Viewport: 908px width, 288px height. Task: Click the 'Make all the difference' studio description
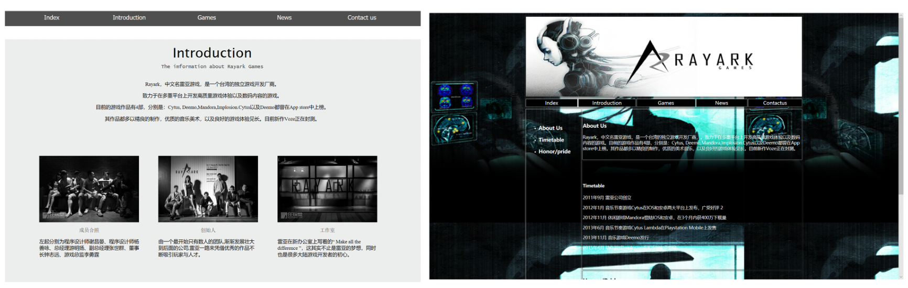click(327, 248)
